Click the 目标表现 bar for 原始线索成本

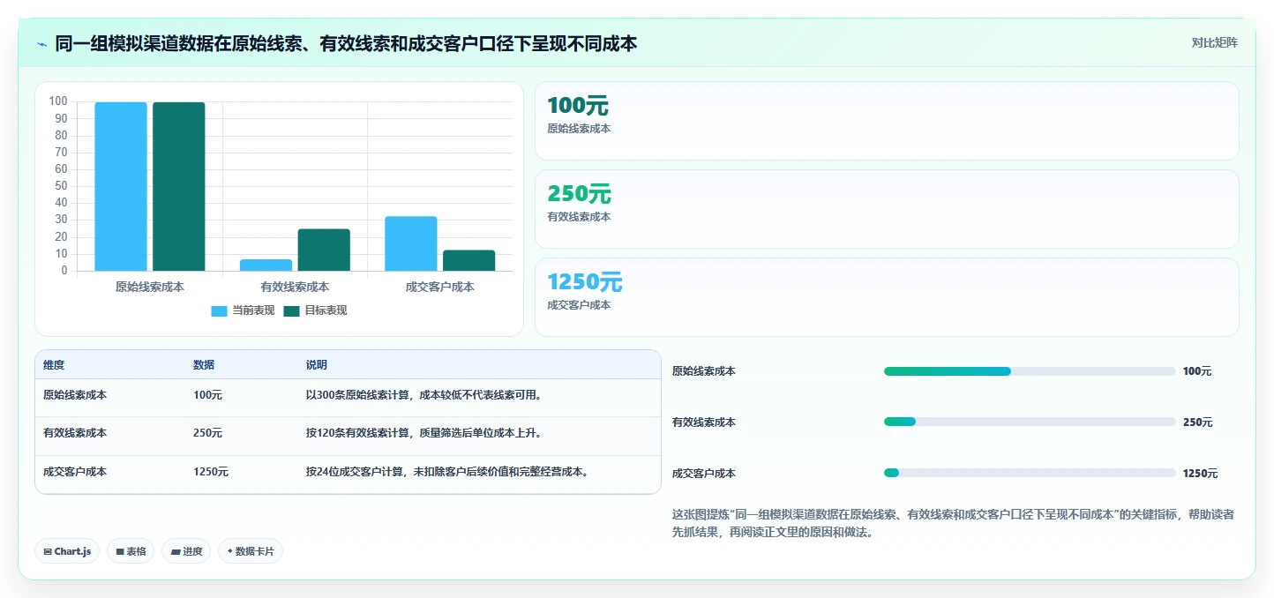tap(179, 186)
